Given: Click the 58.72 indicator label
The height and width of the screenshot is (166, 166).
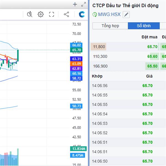Looking at the screenshot, I should [76, 78].
